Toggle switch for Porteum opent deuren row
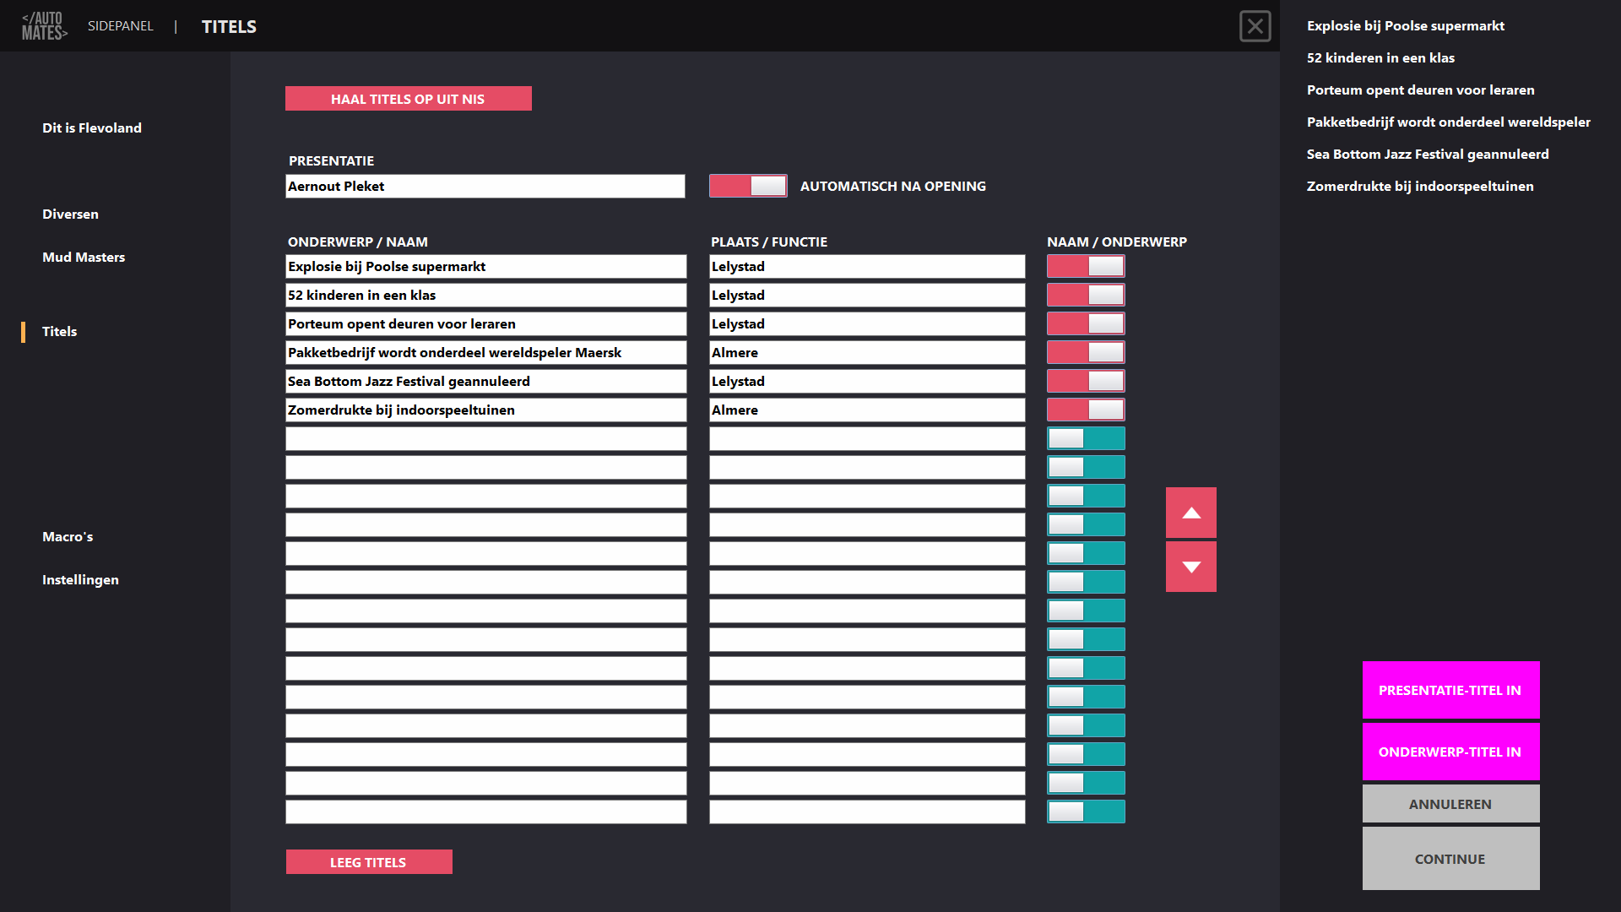The image size is (1621, 912). (x=1086, y=323)
